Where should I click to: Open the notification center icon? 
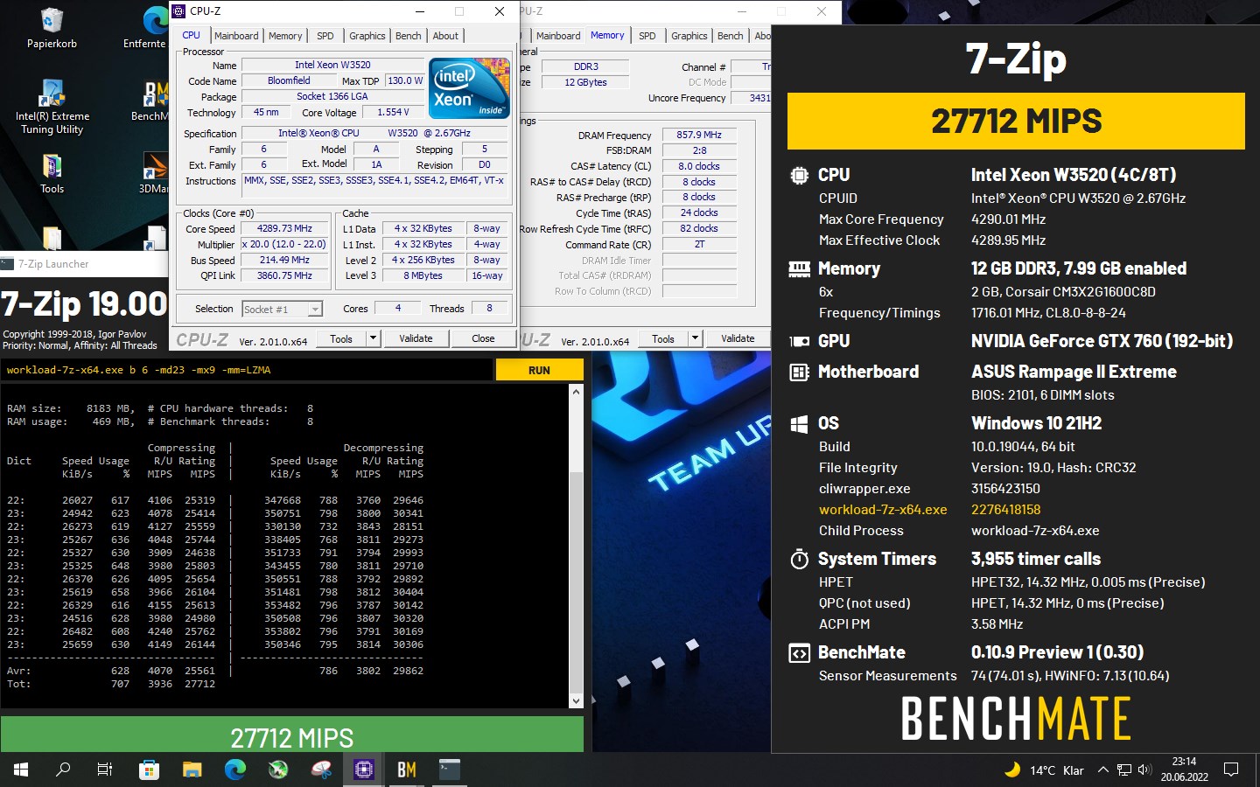point(1231,770)
